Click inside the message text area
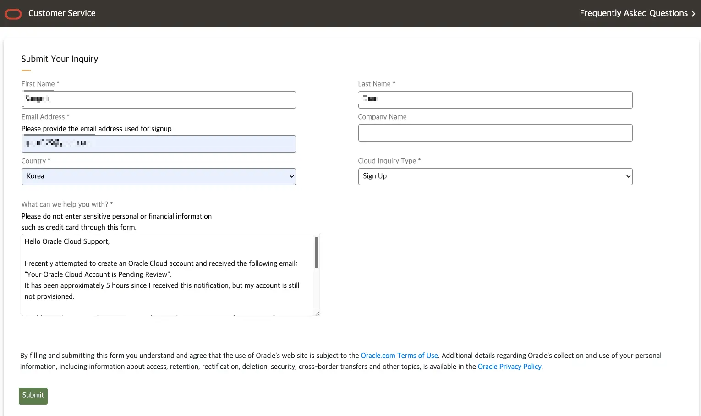 [x=170, y=275]
